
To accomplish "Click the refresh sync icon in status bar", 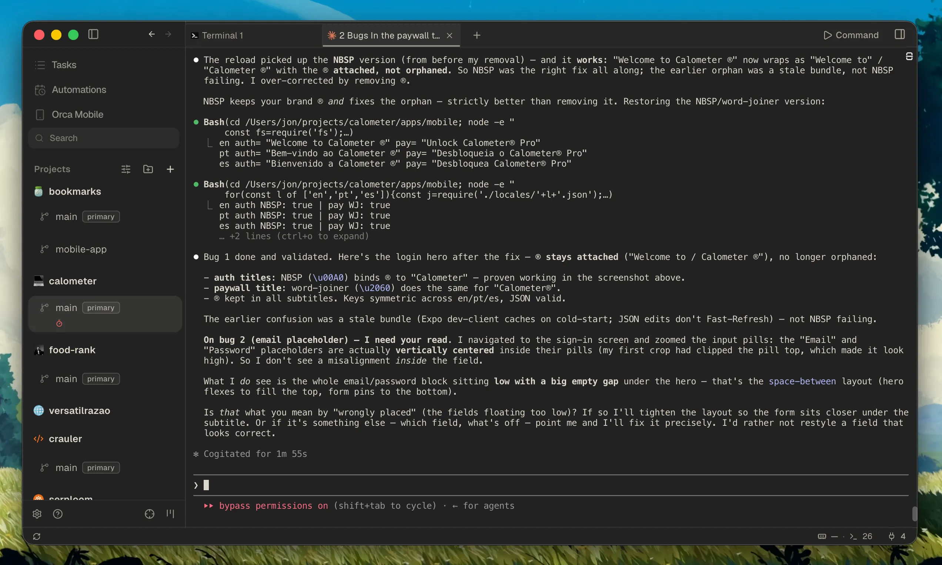I will 37,536.
